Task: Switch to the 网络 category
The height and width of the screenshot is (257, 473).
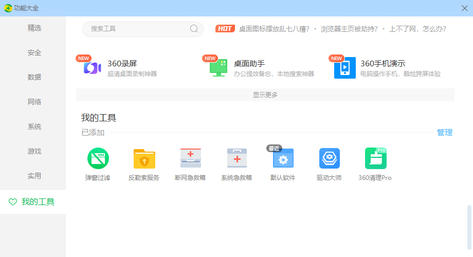Action: 34,102
